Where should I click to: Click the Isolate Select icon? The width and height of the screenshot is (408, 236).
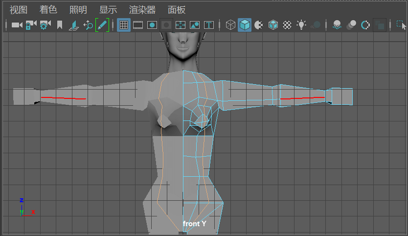pos(401,25)
